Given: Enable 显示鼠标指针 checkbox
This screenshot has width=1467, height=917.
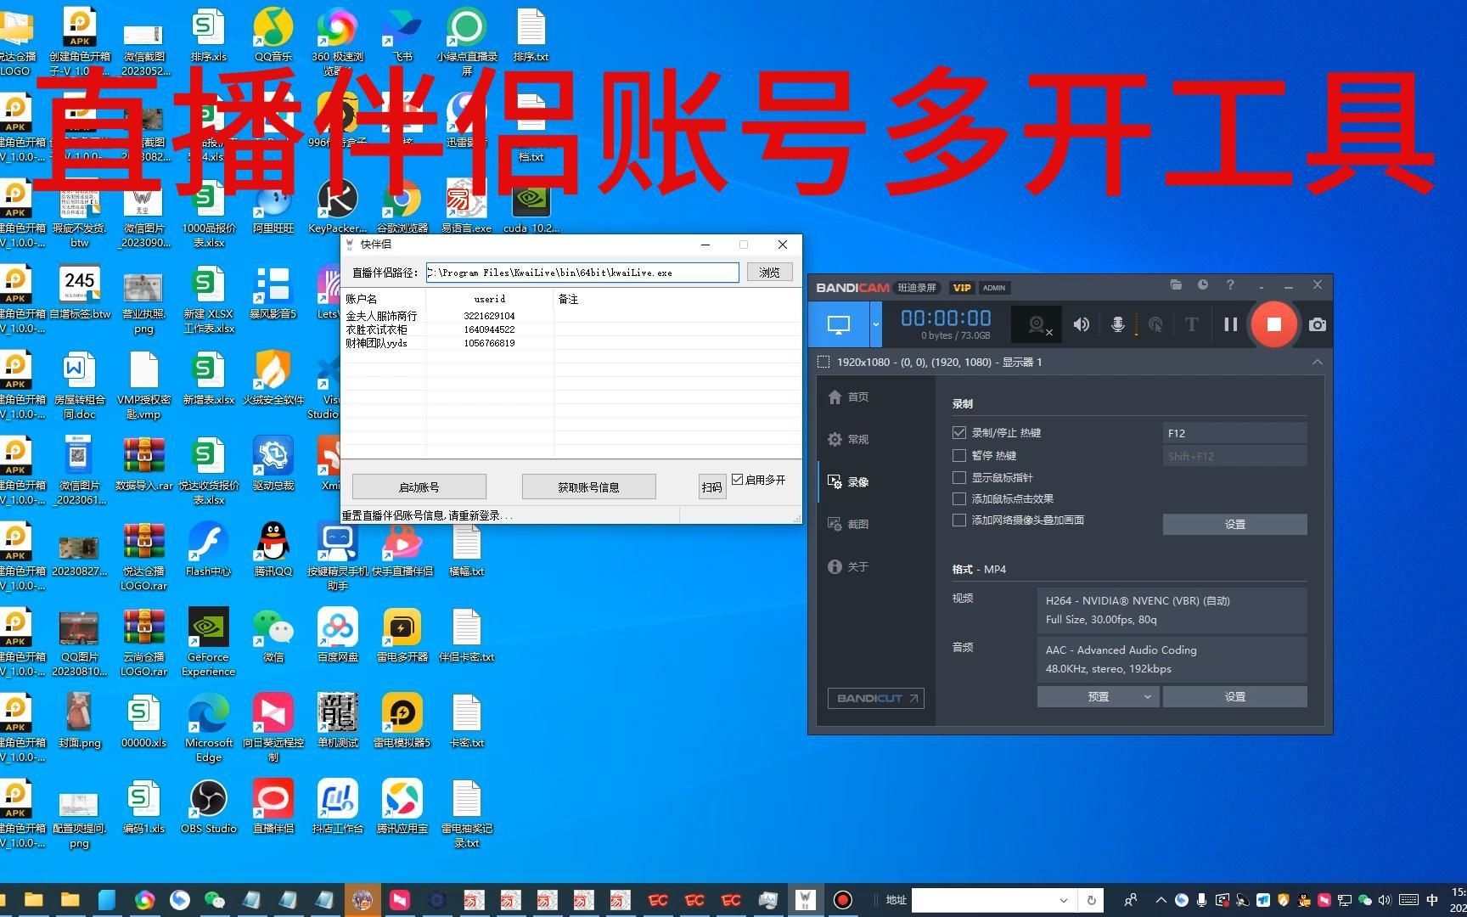Looking at the screenshot, I should [x=959, y=478].
